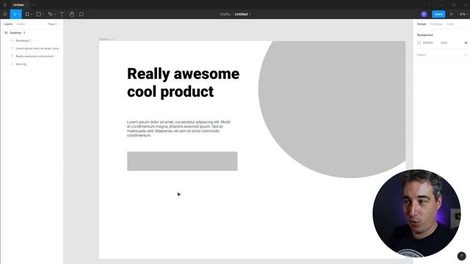Select the Frame tool

(x=27, y=14)
